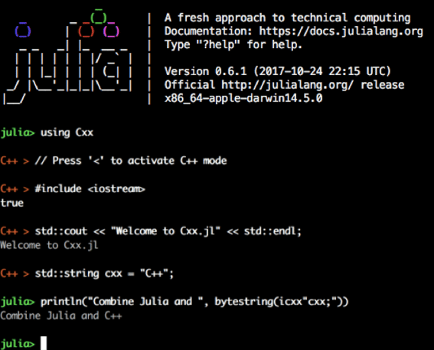
Task: Click the block cursor at the last prompt
Action: (x=44, y=343)
